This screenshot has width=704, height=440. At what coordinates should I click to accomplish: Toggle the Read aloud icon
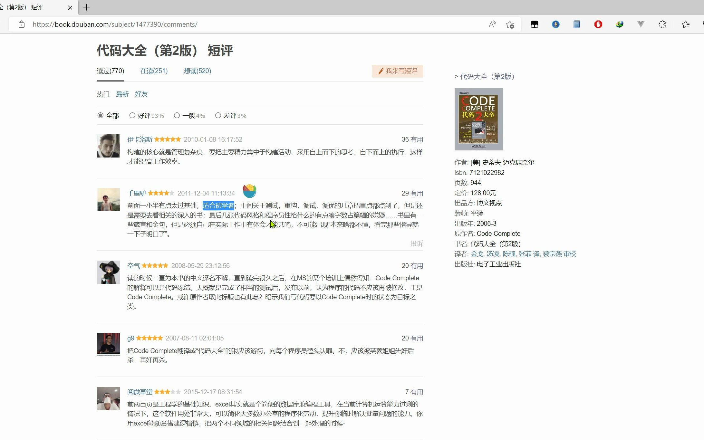tap(492, 24)
